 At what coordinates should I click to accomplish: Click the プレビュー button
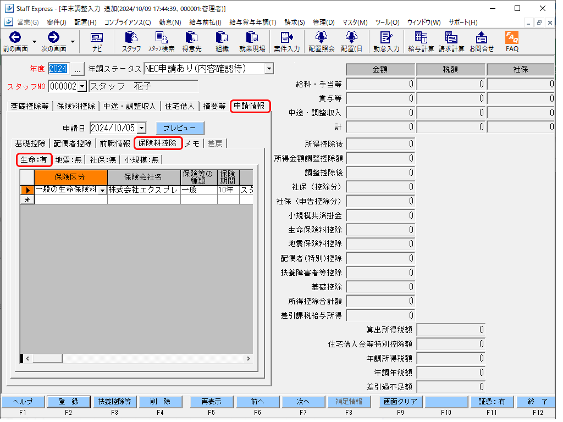(180, 128)
